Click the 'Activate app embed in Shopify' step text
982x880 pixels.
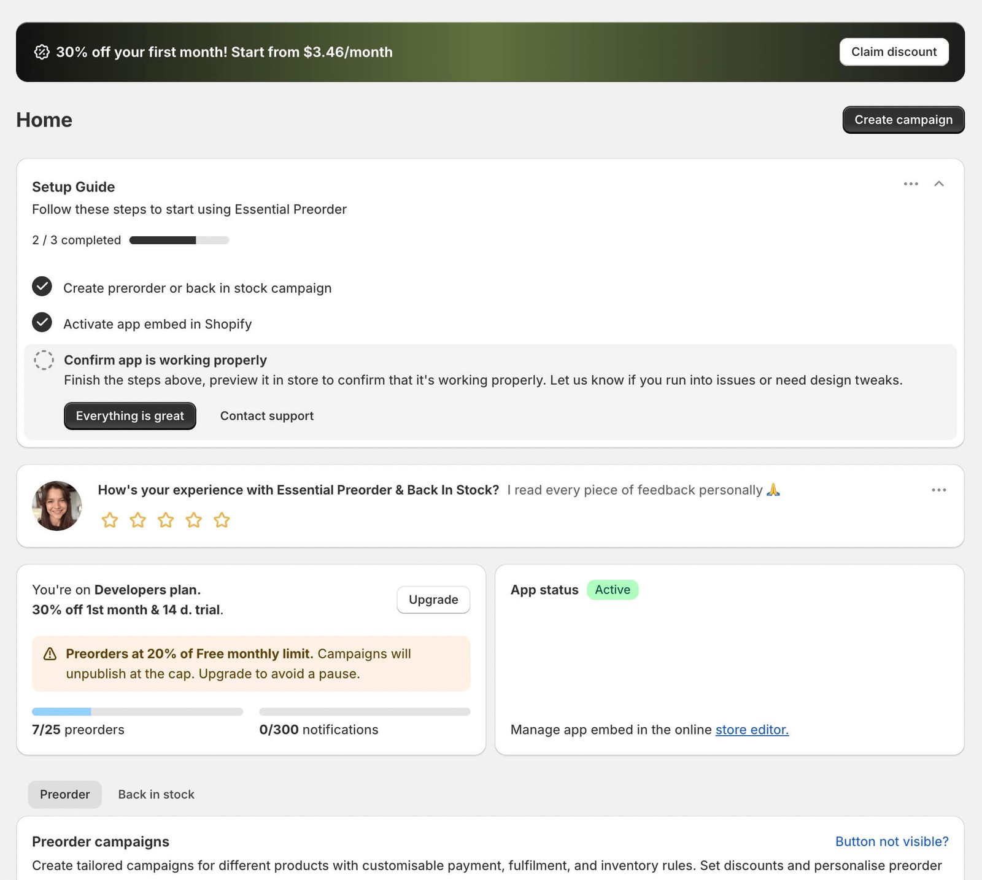point(158,324)
